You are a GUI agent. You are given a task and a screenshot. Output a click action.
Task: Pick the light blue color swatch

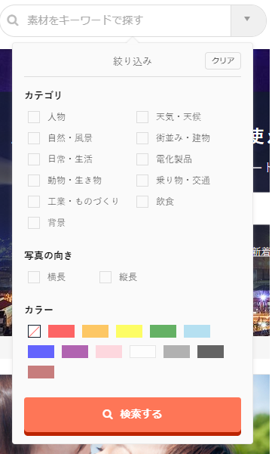197,331
